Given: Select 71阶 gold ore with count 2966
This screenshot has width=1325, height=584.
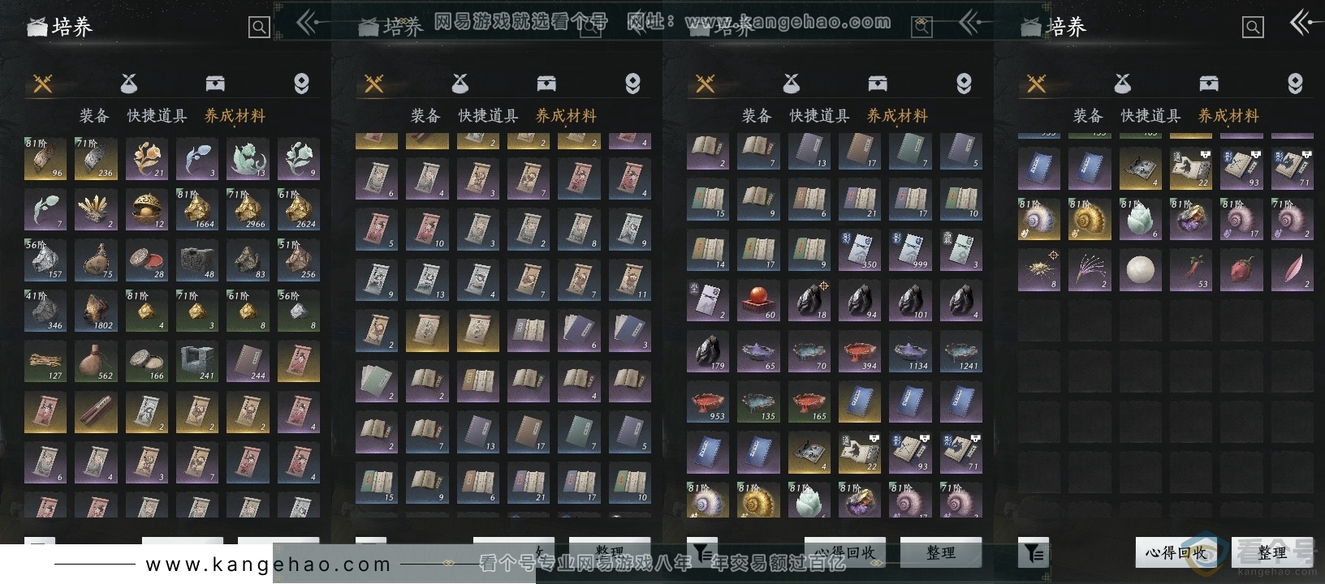Looking at the screenshot, I should [248, 209].
